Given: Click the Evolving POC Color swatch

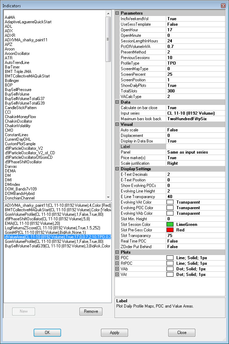Looking at the screenshot, I should [170, 207].
